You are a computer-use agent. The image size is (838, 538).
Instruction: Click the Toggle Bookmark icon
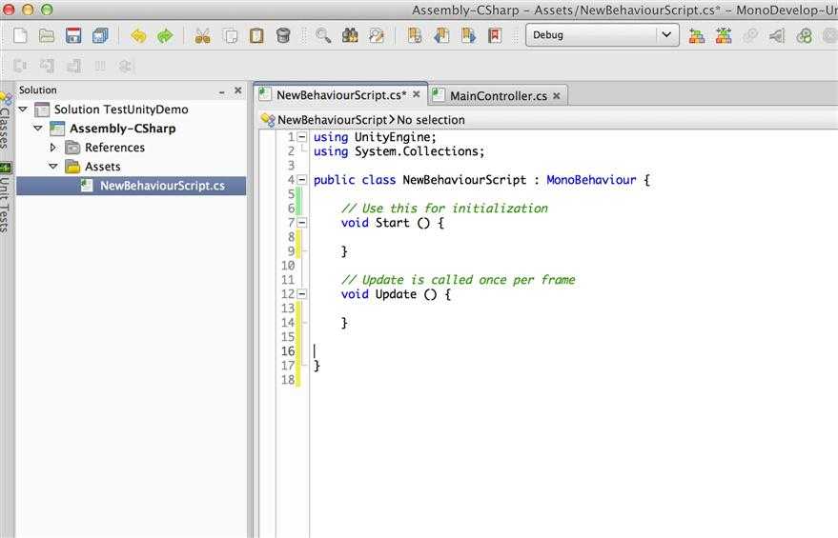click(415, 36)
